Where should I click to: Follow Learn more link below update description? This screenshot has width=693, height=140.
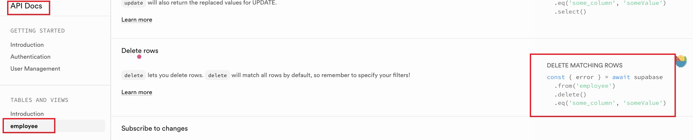137,20
